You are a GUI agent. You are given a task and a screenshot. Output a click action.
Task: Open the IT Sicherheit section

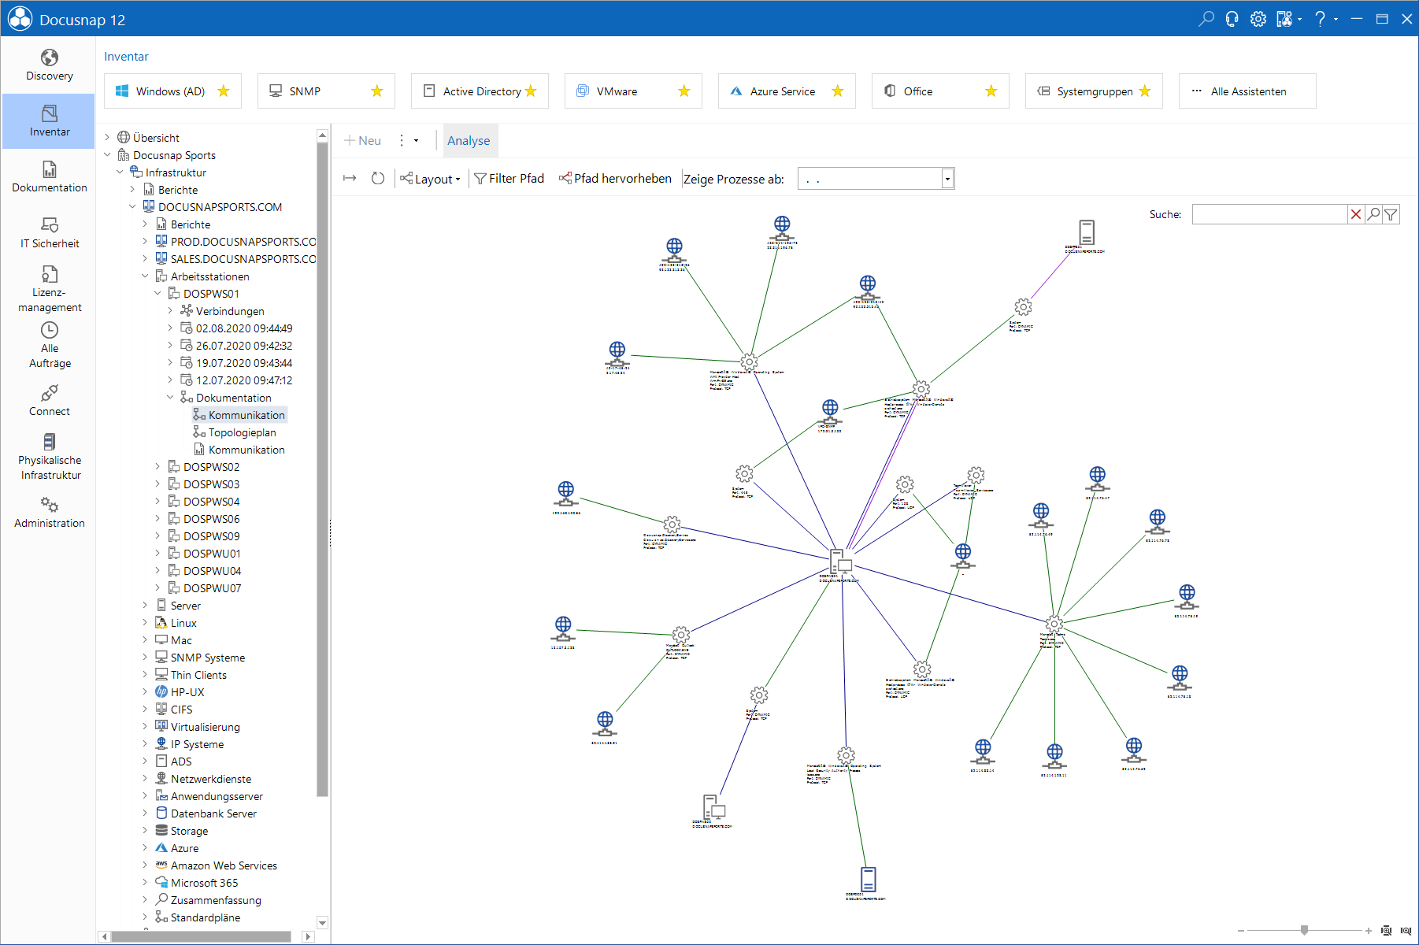pyautogui.click(x=49, y=233)
